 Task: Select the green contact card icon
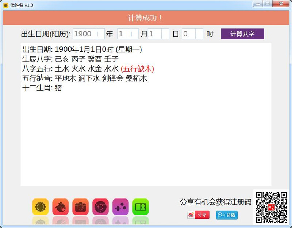point(141,207)
